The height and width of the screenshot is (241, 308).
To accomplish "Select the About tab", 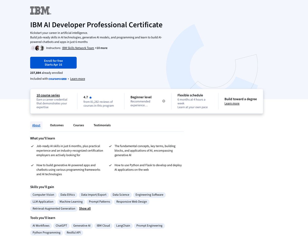I will [36, 125].
